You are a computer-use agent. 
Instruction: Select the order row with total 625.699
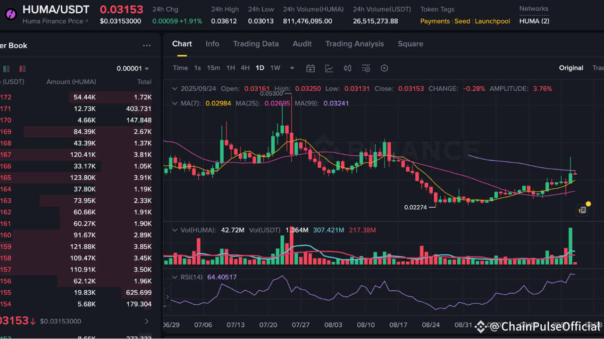(x=75, y=293)
